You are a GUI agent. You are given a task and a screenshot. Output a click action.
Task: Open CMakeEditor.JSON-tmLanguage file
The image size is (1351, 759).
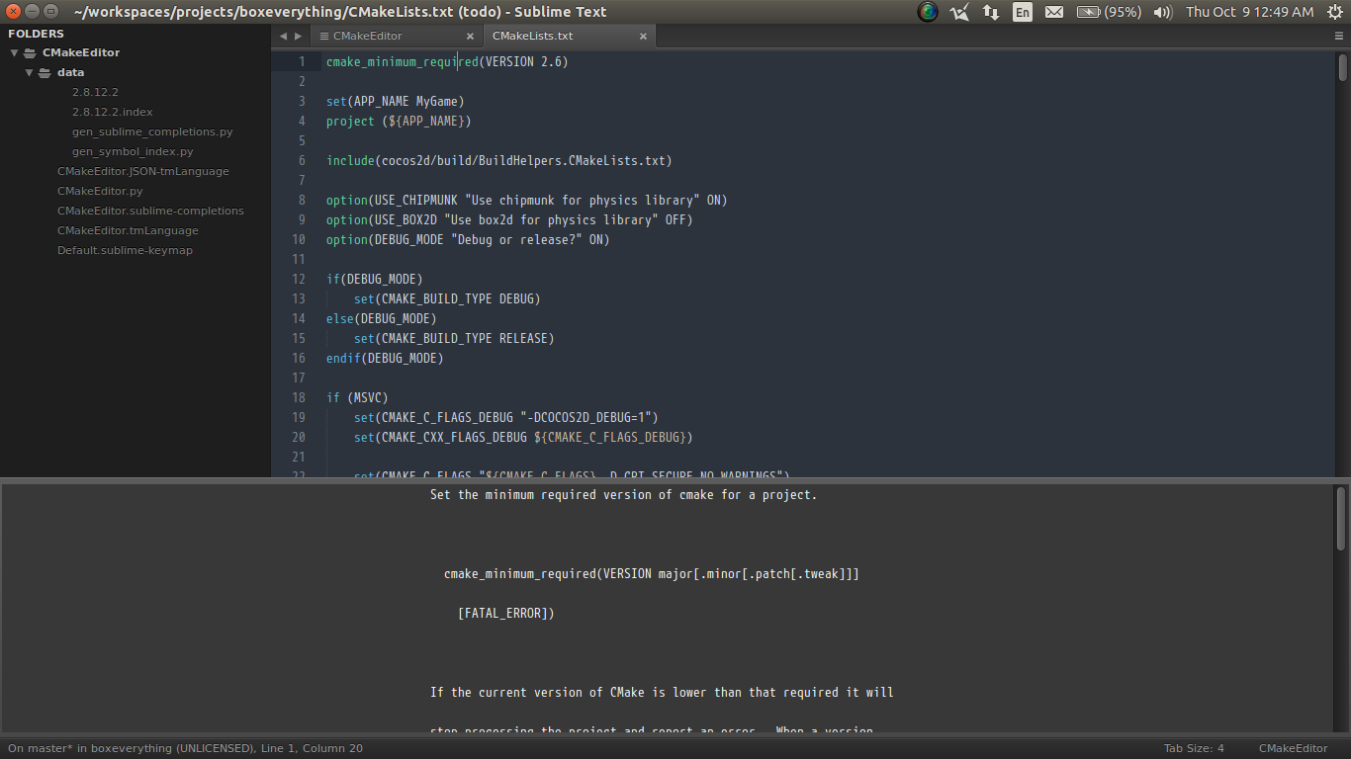[142, 171]
